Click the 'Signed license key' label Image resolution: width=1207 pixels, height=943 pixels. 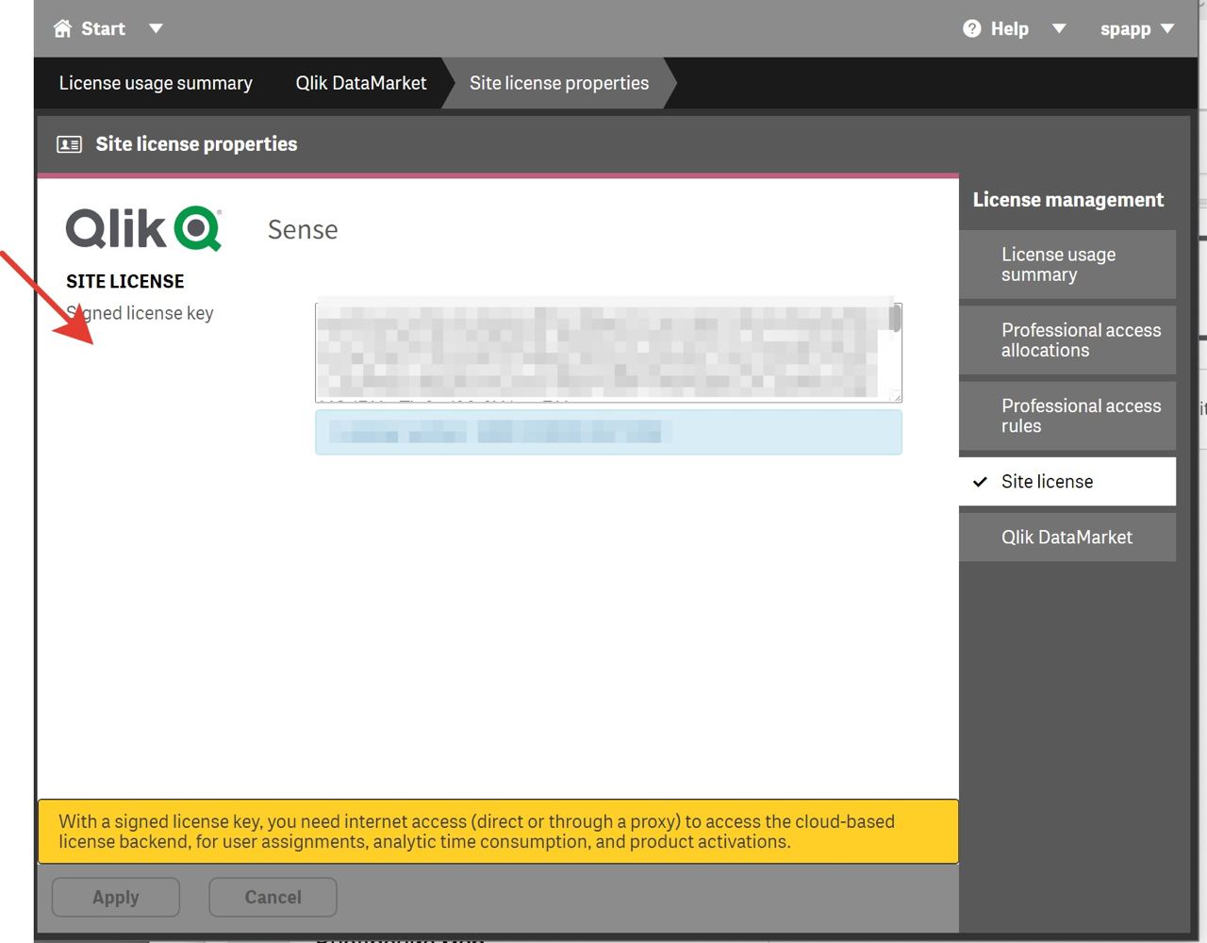[x=140, y=313]
